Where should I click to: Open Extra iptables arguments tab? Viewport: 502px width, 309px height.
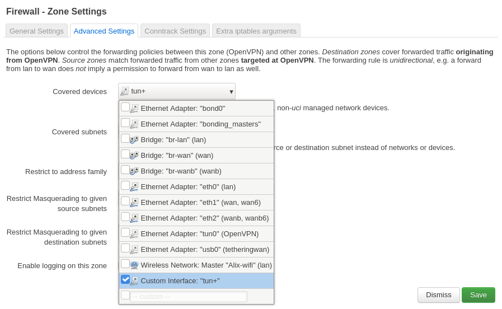(x=256, y=31)
